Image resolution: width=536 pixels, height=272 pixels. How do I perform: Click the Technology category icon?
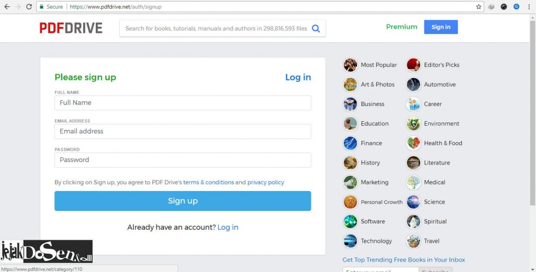click(350, 241)
